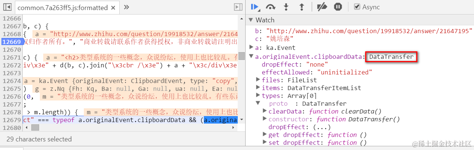The image size is (474, 150).
Task: Click editor vertical scrollbar down arrow
Action: point(241,120)
